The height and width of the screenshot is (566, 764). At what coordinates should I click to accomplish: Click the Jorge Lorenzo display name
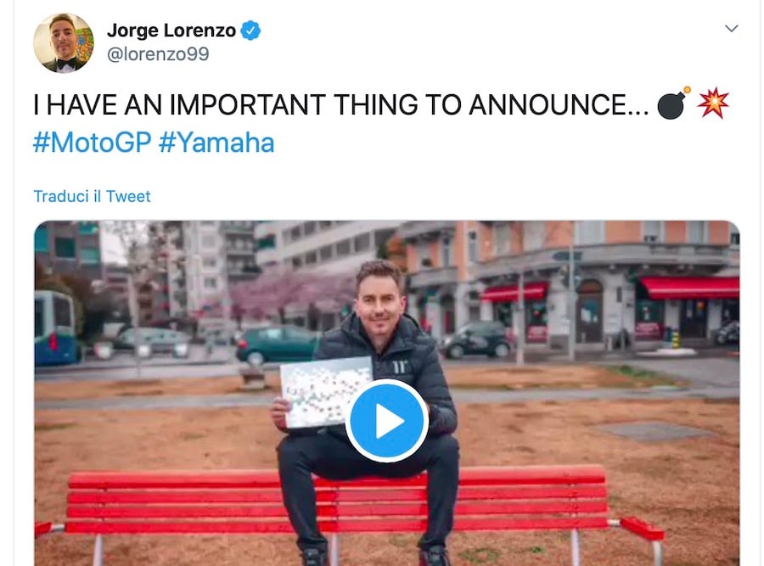171,31
